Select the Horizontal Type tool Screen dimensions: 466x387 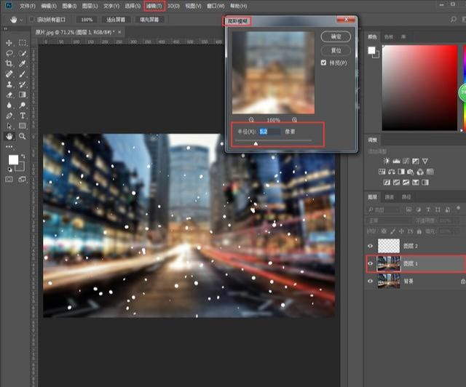click(23, 116)
